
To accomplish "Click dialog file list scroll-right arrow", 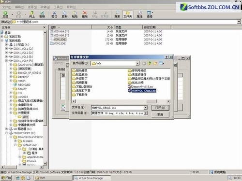I will tap(168, 101).
